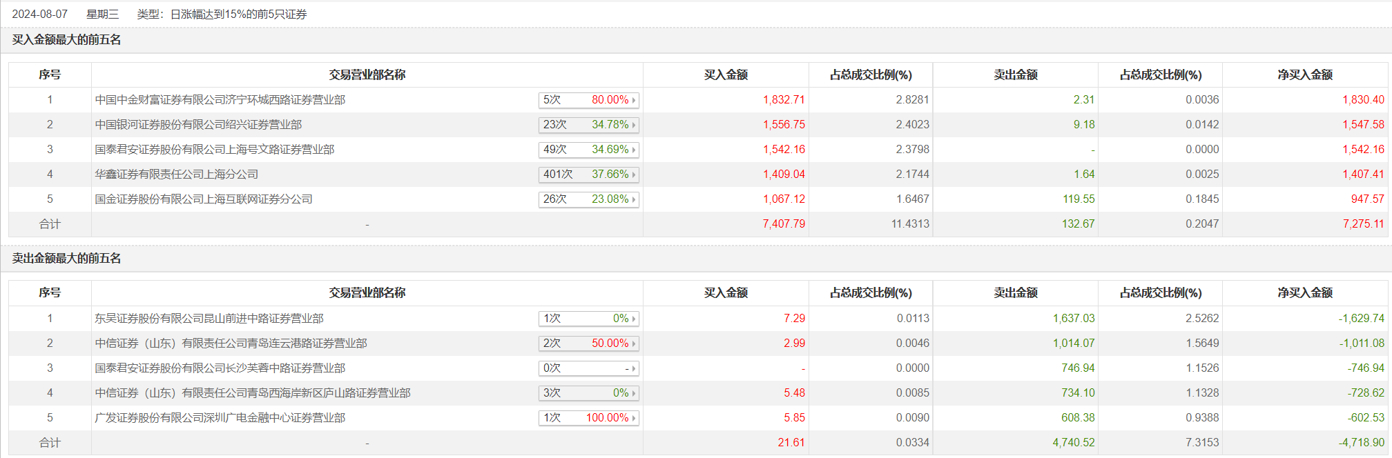The image size is (1392, 458).
Task: Expand the 0次 stats box
Action: click(588, 368)
